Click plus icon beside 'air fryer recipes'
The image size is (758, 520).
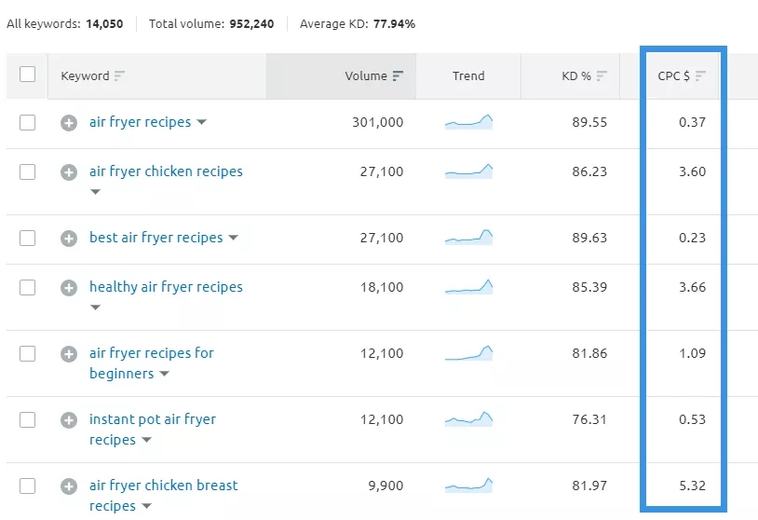(69, 123)
